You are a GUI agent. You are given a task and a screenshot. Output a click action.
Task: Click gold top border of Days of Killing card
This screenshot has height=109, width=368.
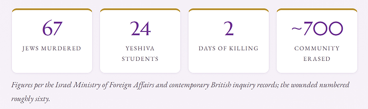point(229,9)
